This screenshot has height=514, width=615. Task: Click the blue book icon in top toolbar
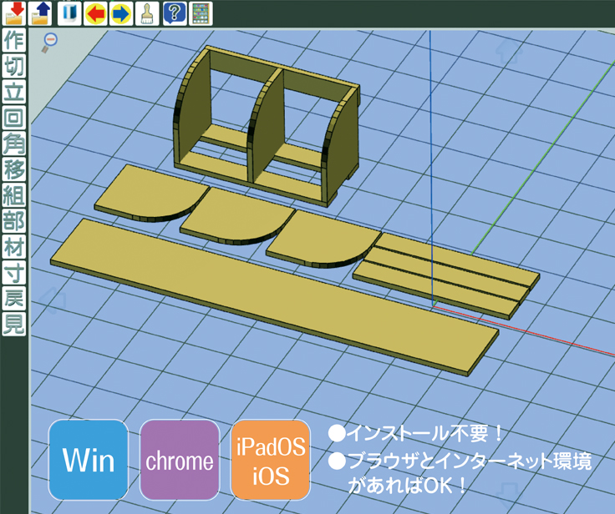[x=70, y=13]
